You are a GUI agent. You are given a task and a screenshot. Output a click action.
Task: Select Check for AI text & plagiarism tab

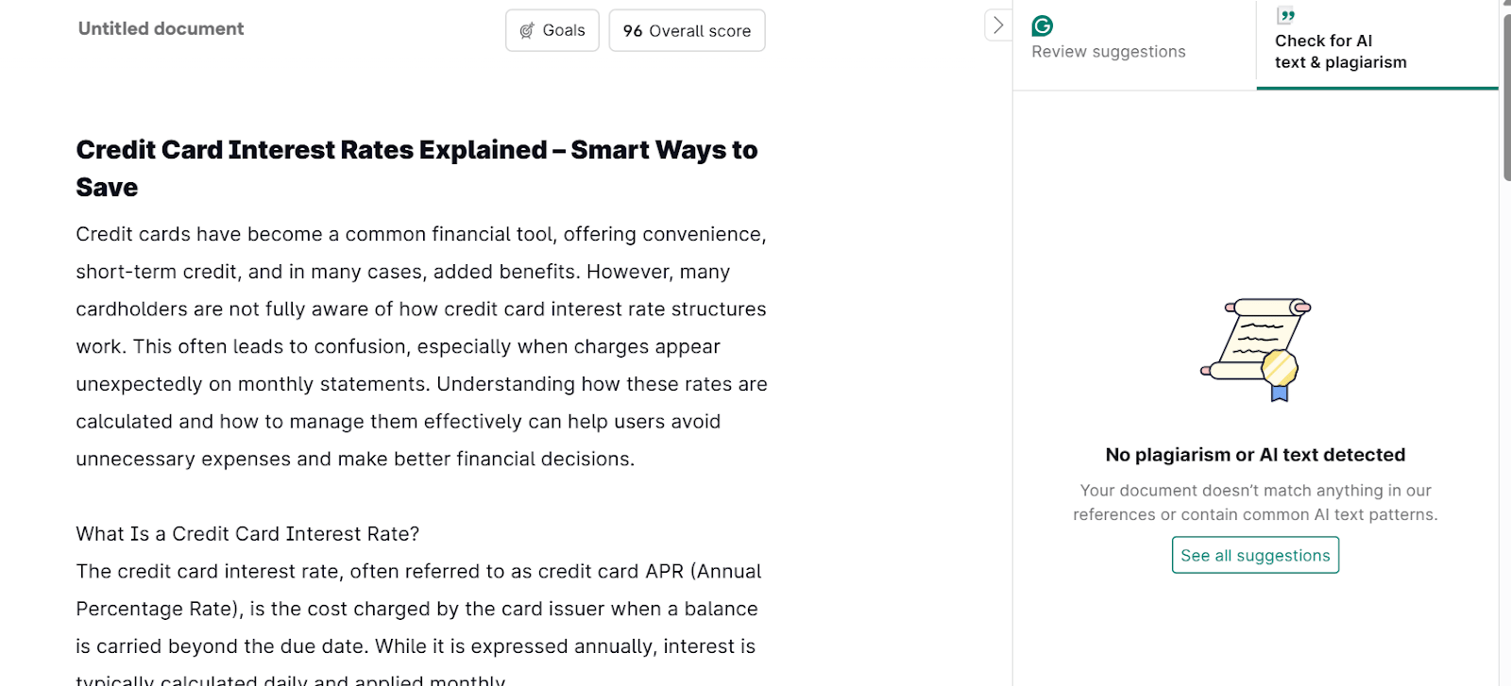click(1340, 52)
